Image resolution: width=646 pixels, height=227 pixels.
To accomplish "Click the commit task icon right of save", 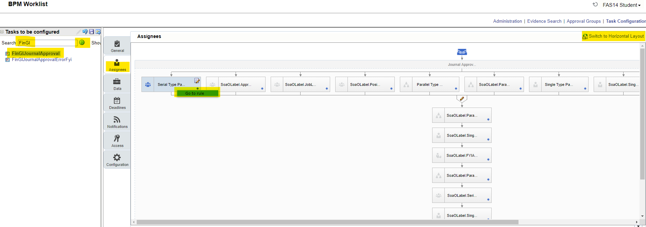I will 98,32.
